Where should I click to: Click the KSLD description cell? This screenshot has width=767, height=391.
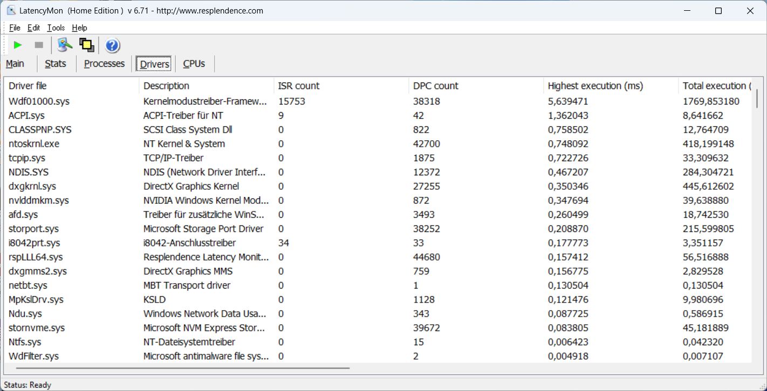pyautogui.click(x=154, y=299)
